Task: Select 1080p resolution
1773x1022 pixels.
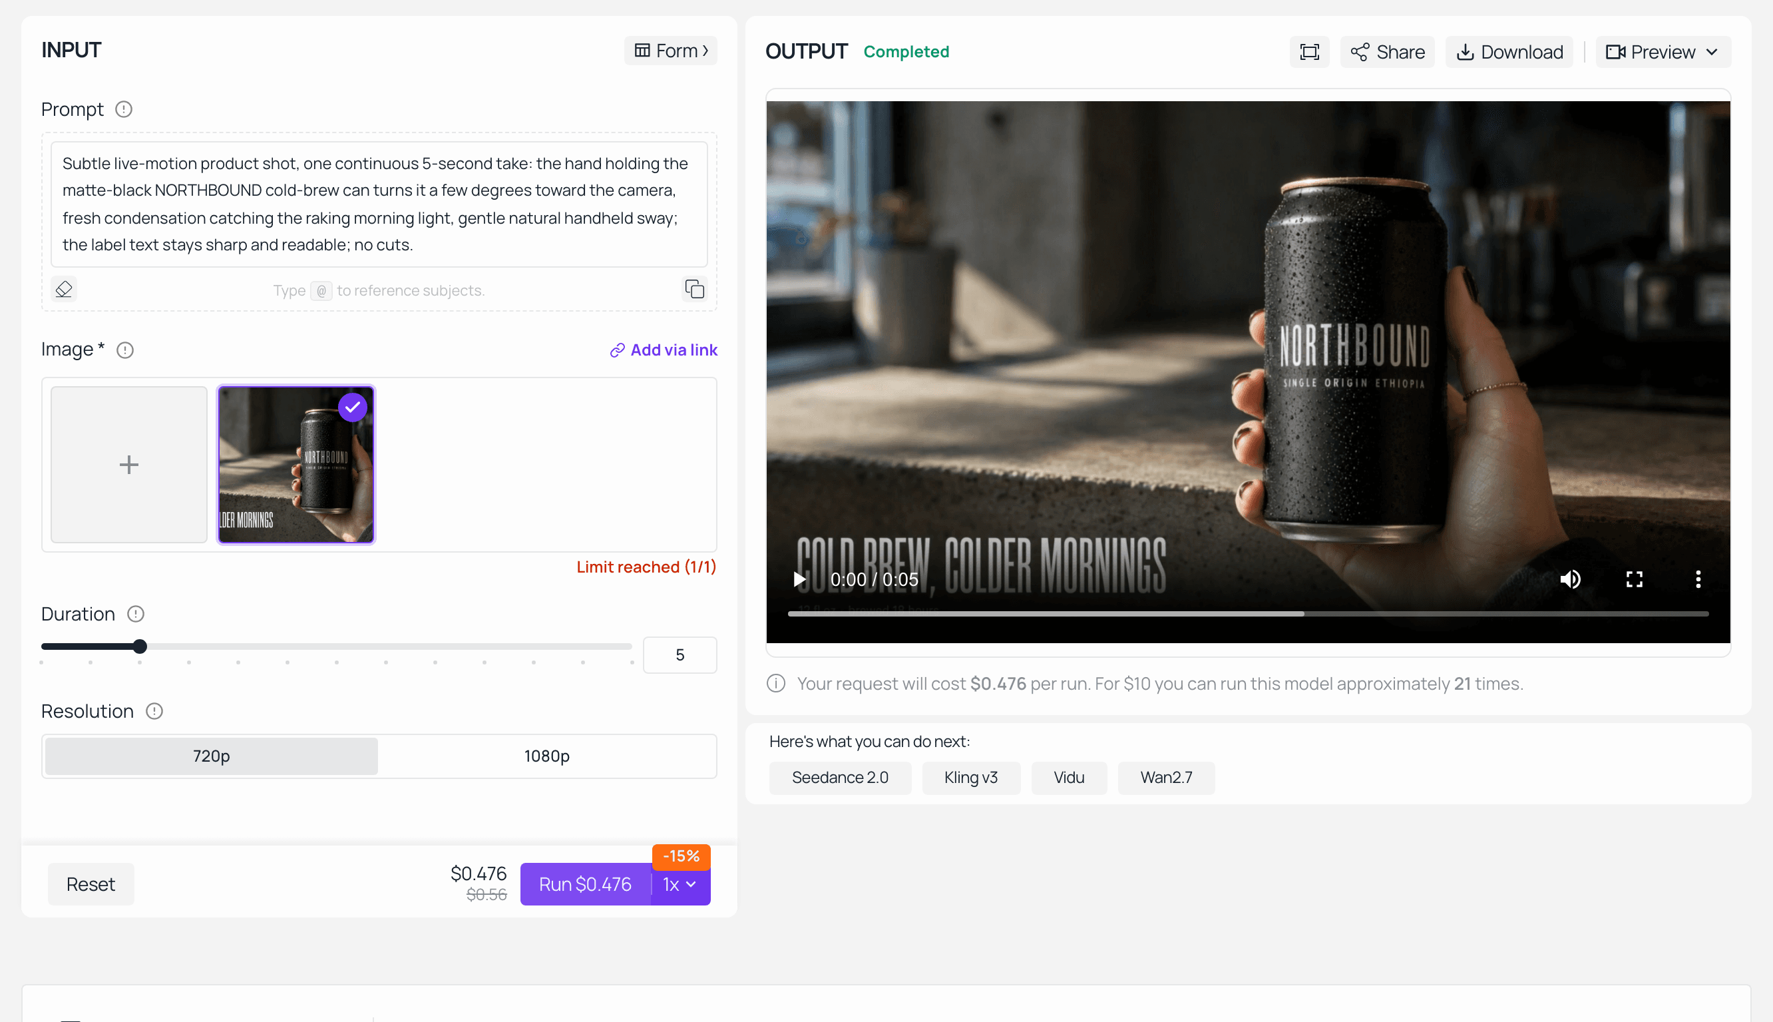Action: tap(546, 756)
